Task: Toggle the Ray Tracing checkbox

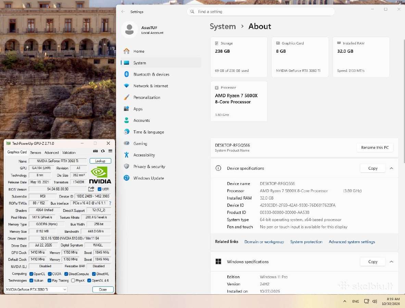Action: (49, 280)
